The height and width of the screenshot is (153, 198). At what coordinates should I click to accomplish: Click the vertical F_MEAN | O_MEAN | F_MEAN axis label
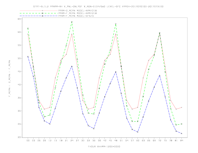9,78
